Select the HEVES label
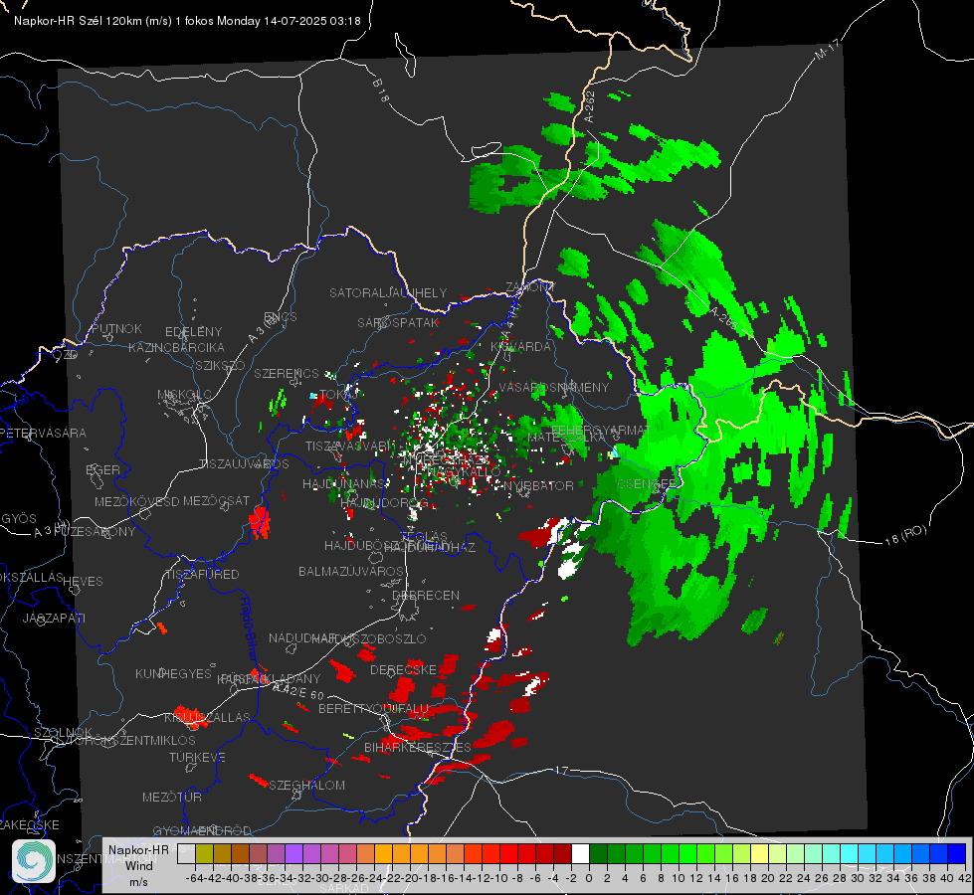The height and width of the screenshot is (895, 974). click(x=83, y=582)
